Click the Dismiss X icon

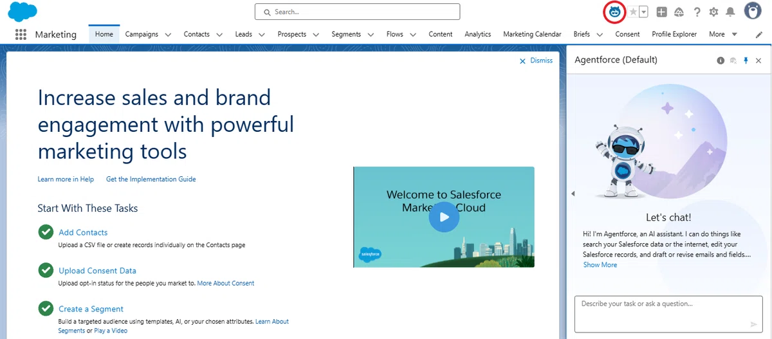point(522,61)
